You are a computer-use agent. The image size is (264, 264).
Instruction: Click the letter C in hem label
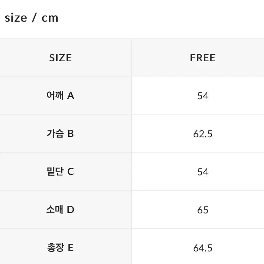point(71,172)
